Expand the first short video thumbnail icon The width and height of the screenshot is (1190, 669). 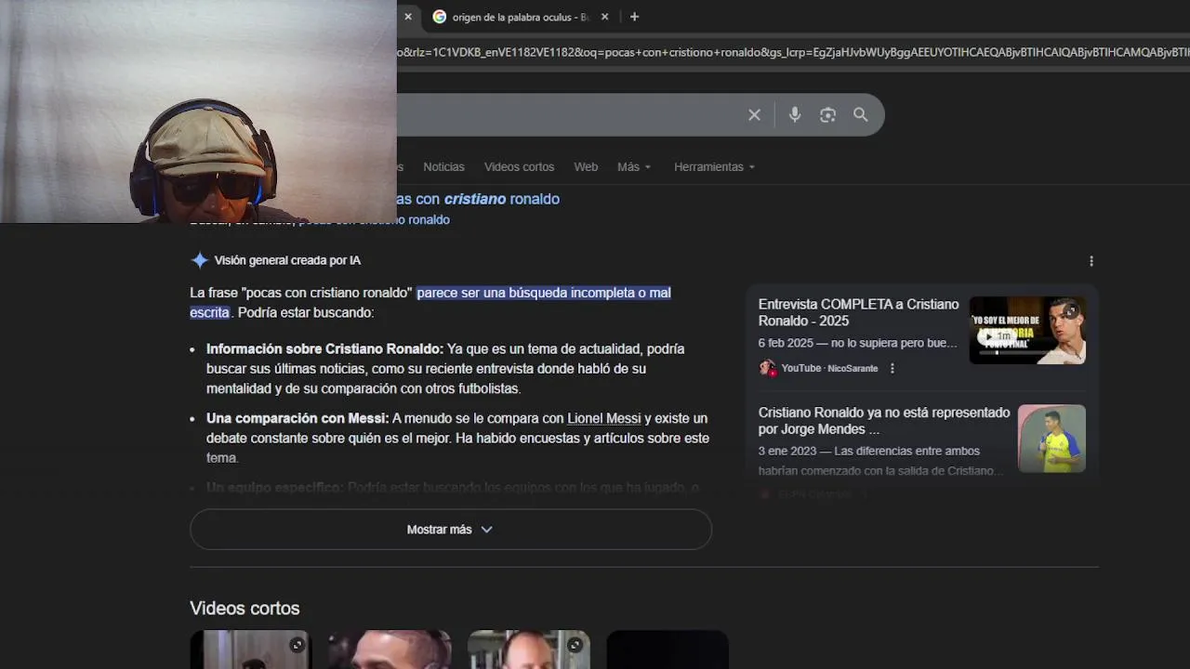coord(297,645)
